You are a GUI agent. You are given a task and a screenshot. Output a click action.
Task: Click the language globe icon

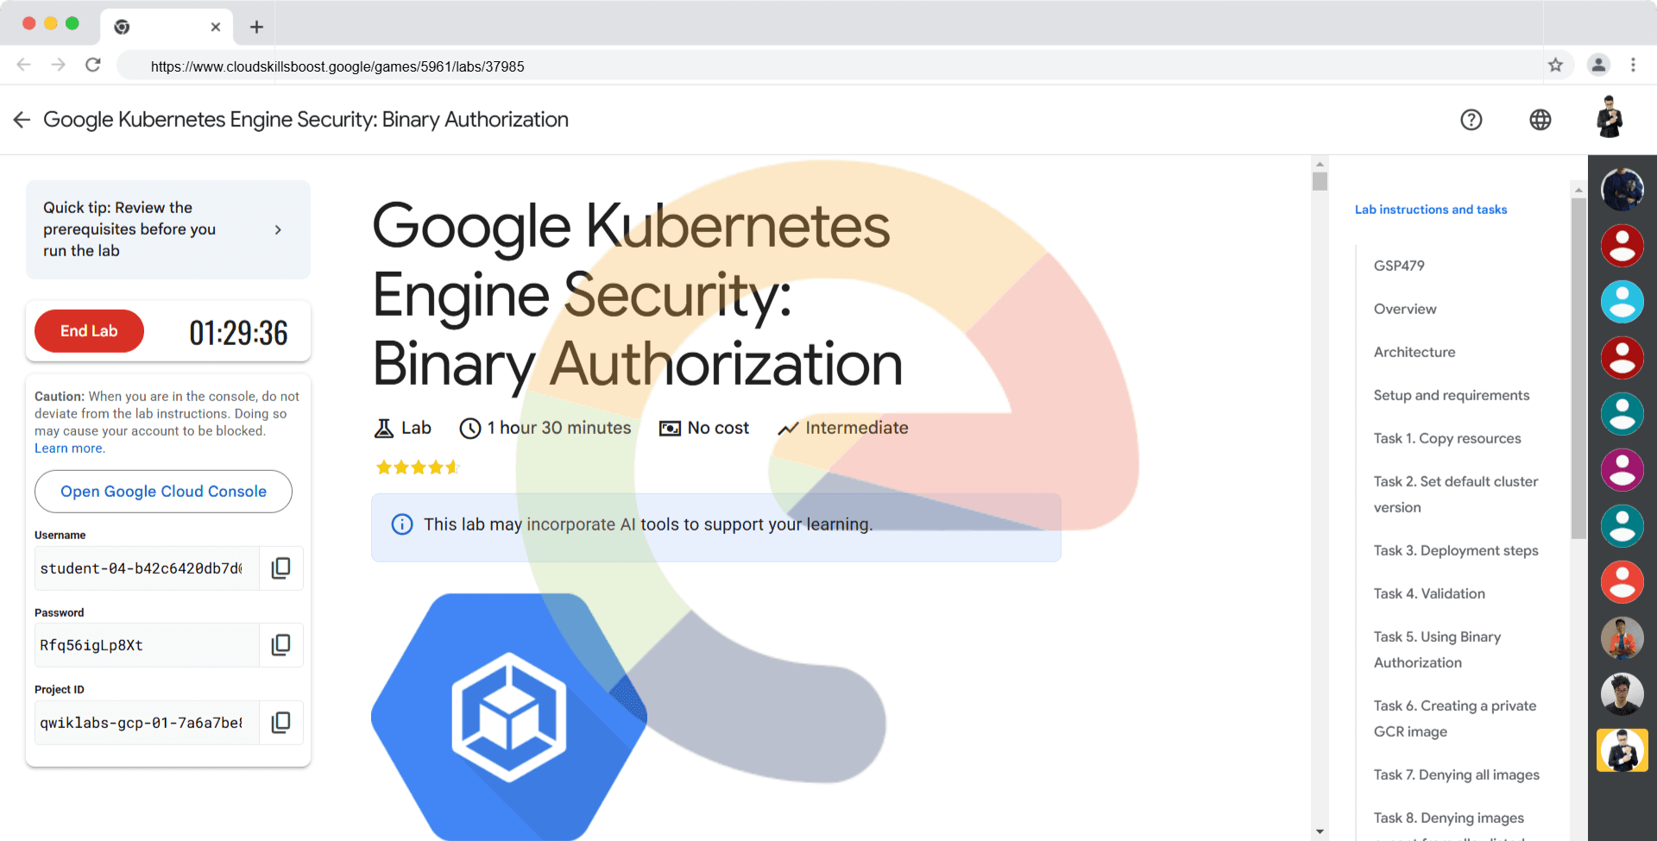(x=1540, y=120)
